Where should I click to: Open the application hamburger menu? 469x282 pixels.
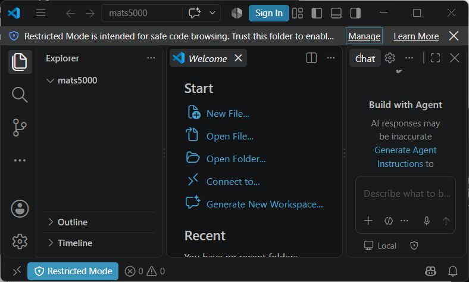[40, 13]
